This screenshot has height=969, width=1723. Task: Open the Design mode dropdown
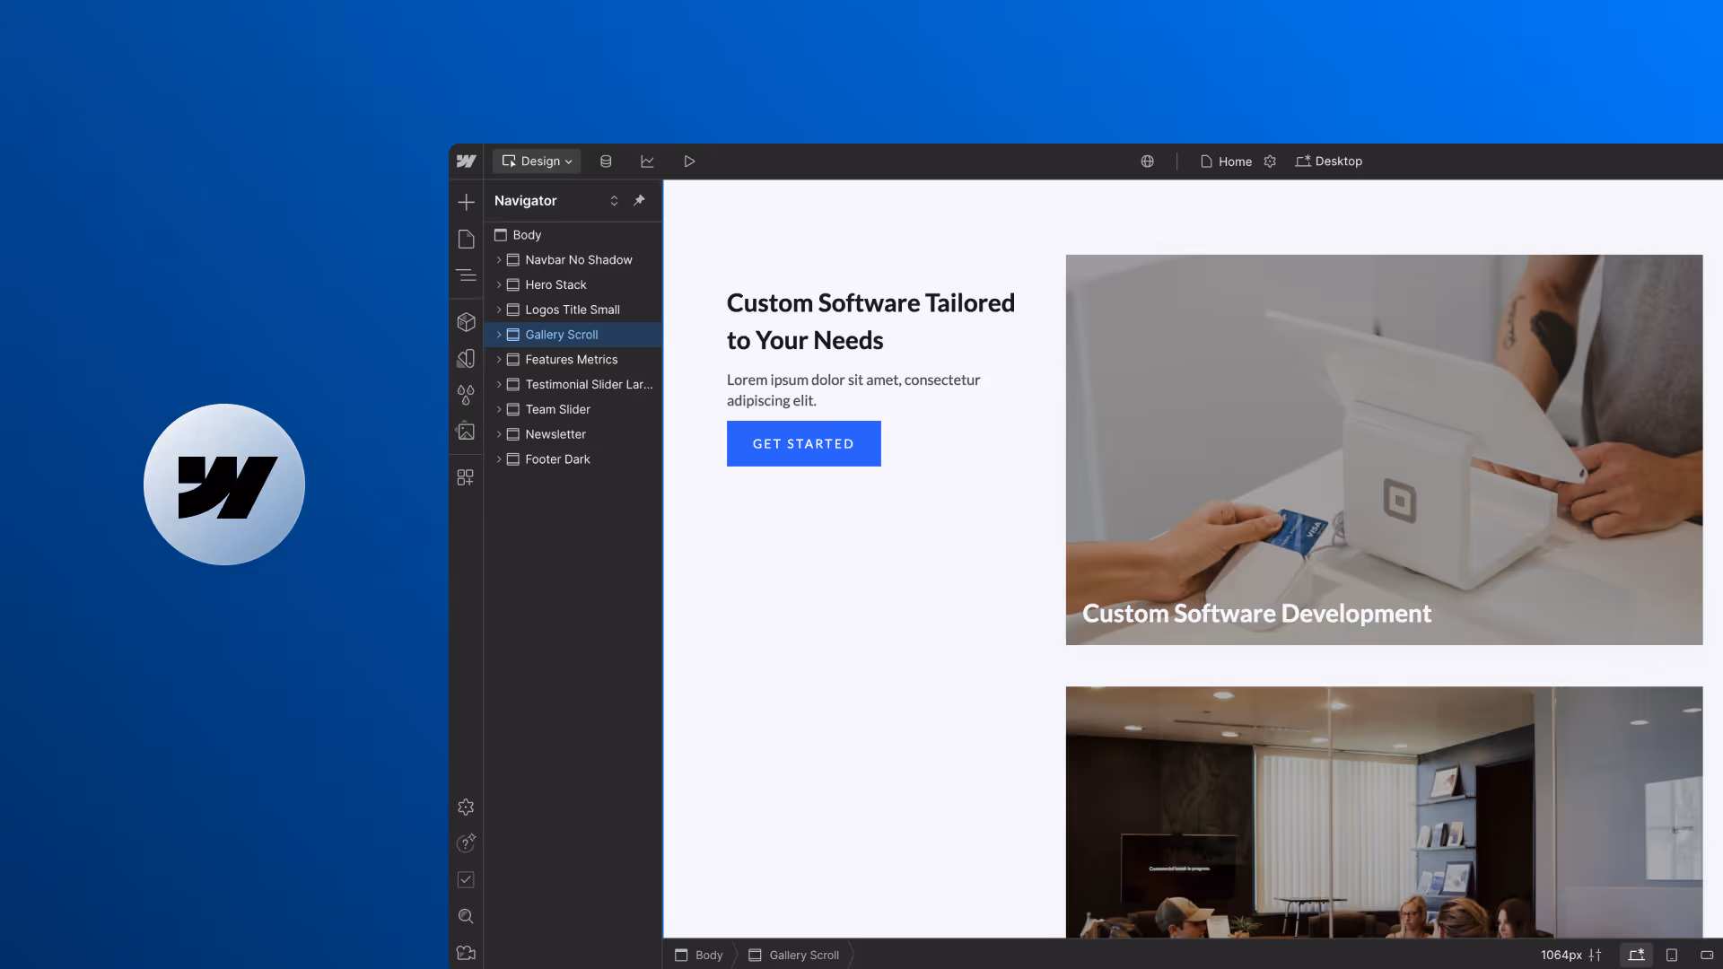coord(537,161)
